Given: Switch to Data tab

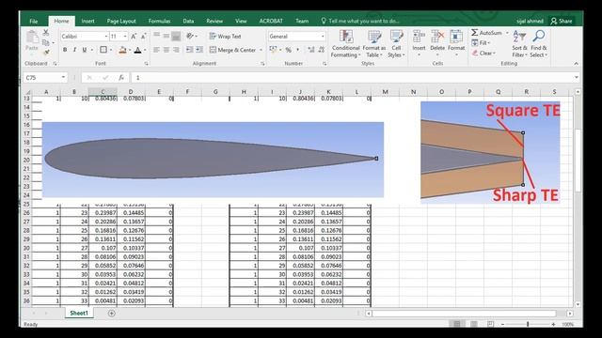Looking at the screenshot, I should point(188,21).
